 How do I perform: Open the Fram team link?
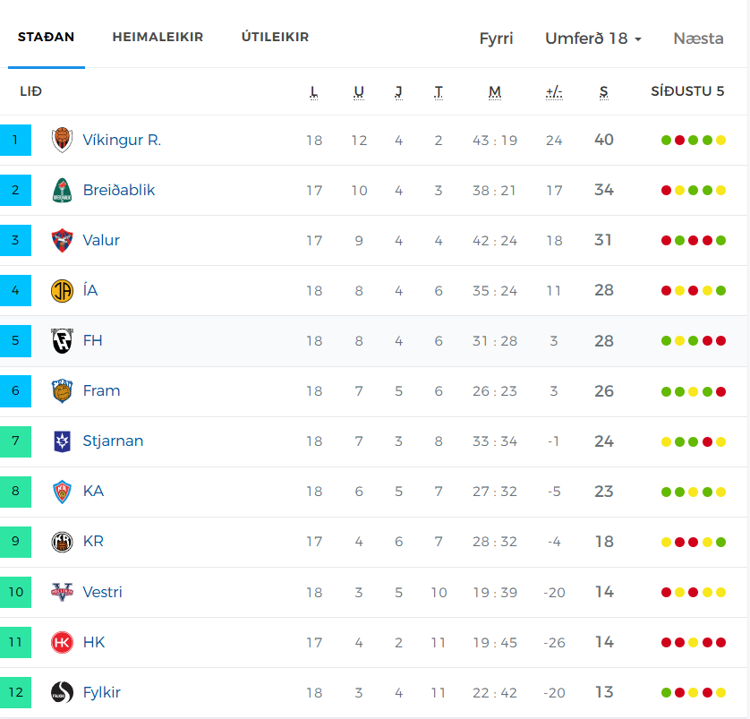tap(101, 391)
